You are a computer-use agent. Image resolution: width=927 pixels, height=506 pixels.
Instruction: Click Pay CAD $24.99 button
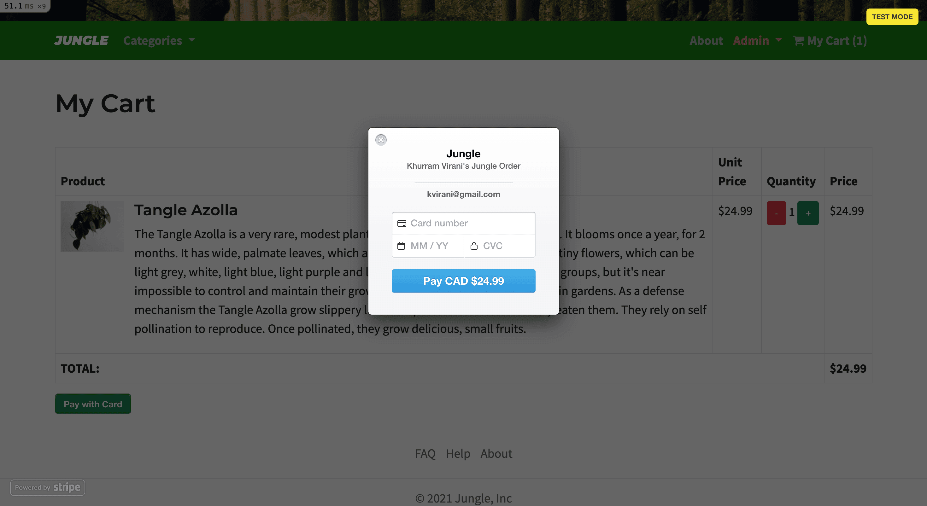(x=463, y=281)
